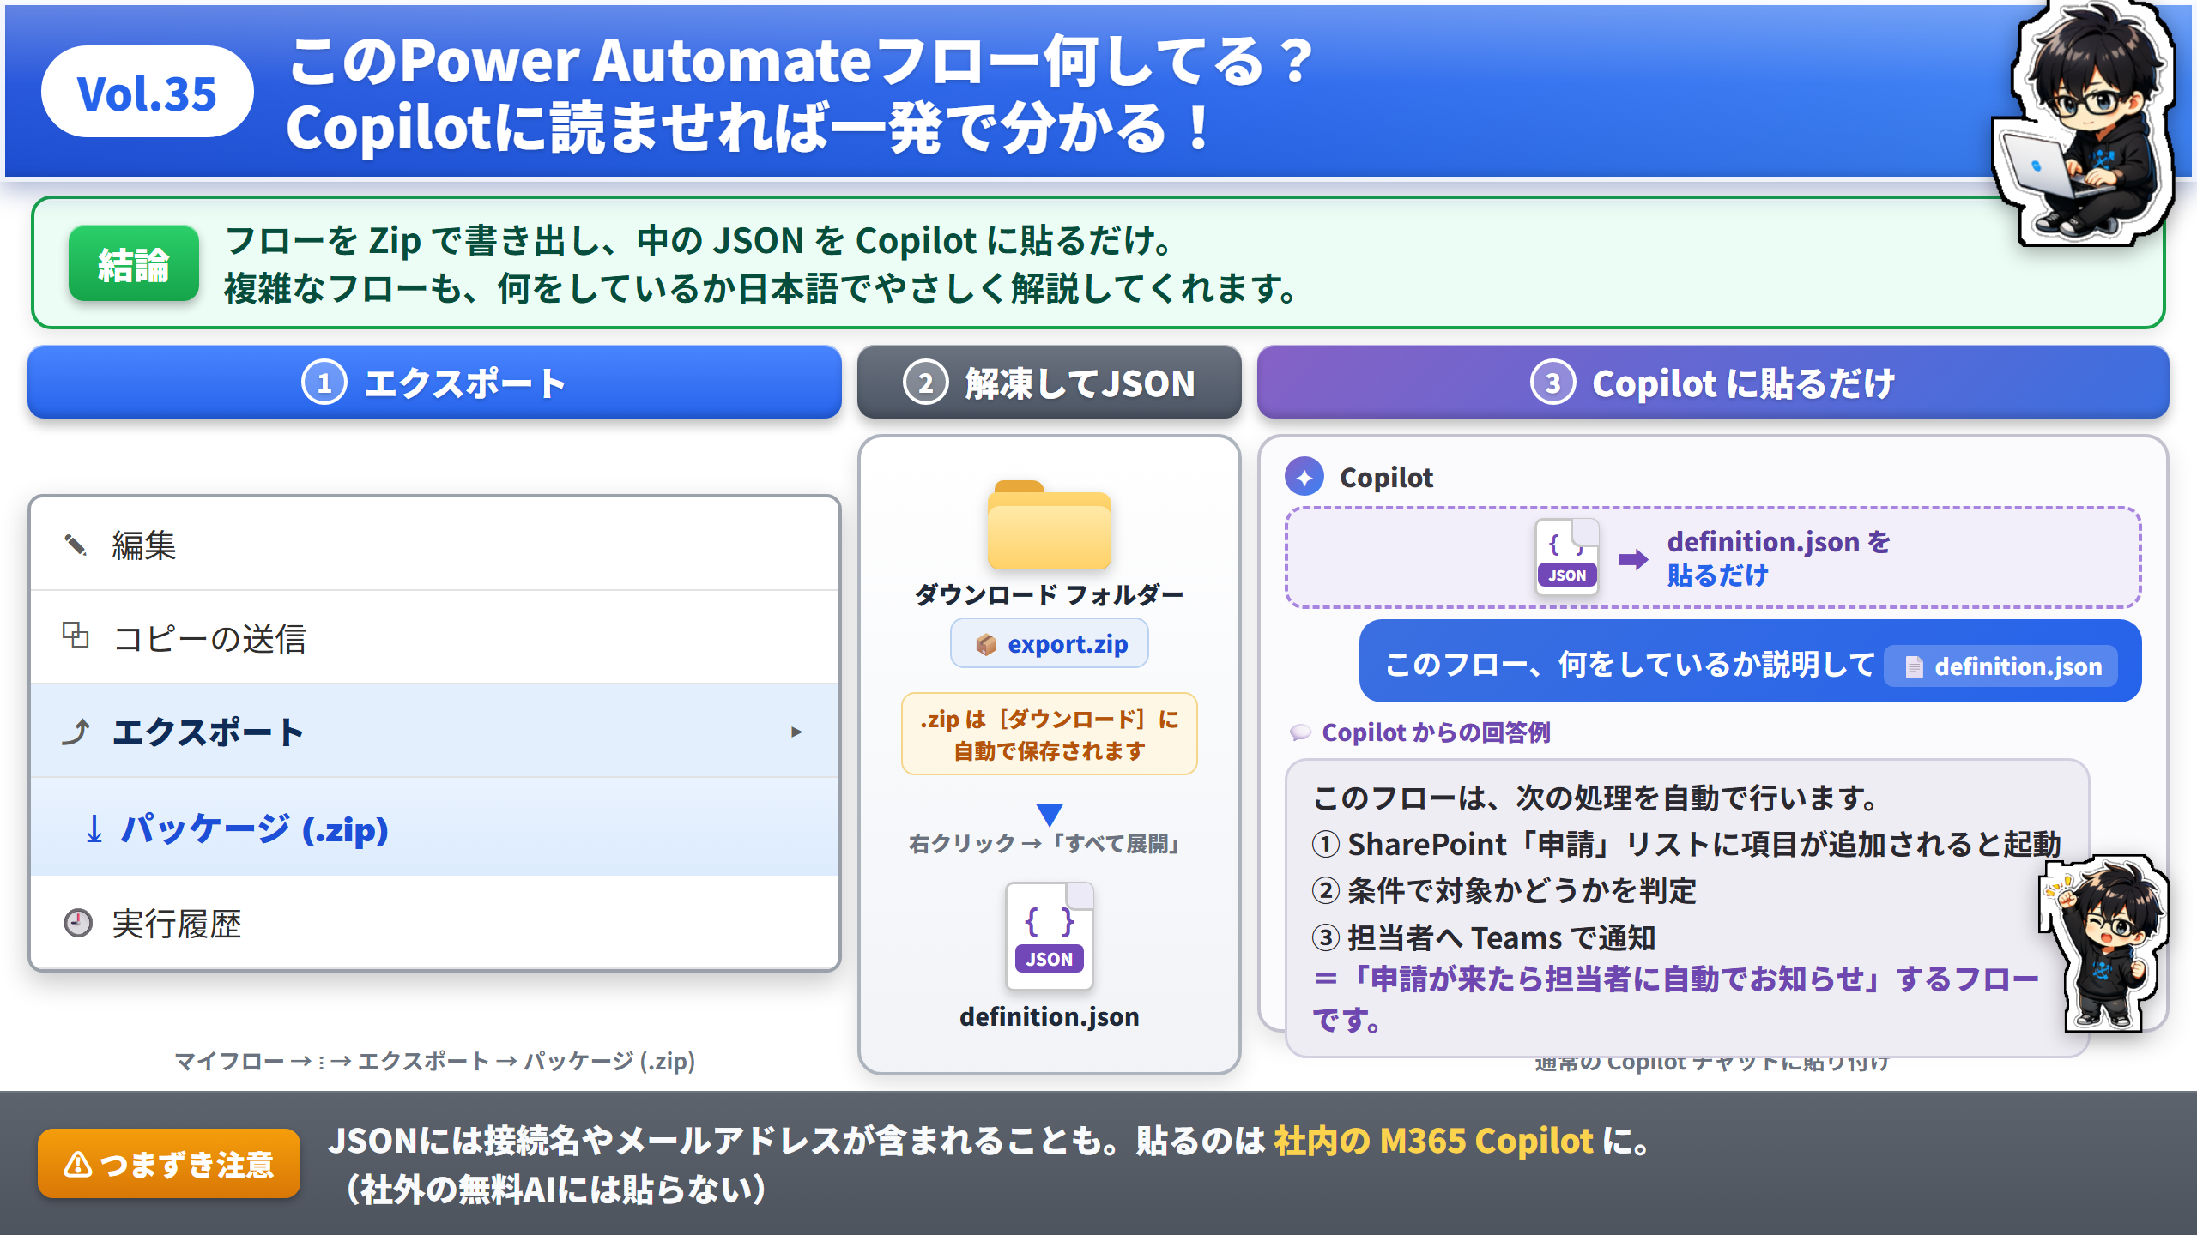Click the export.zip file chip
The image size is (2197, 1235).
pyautogui.click(x=1049, y=644)
